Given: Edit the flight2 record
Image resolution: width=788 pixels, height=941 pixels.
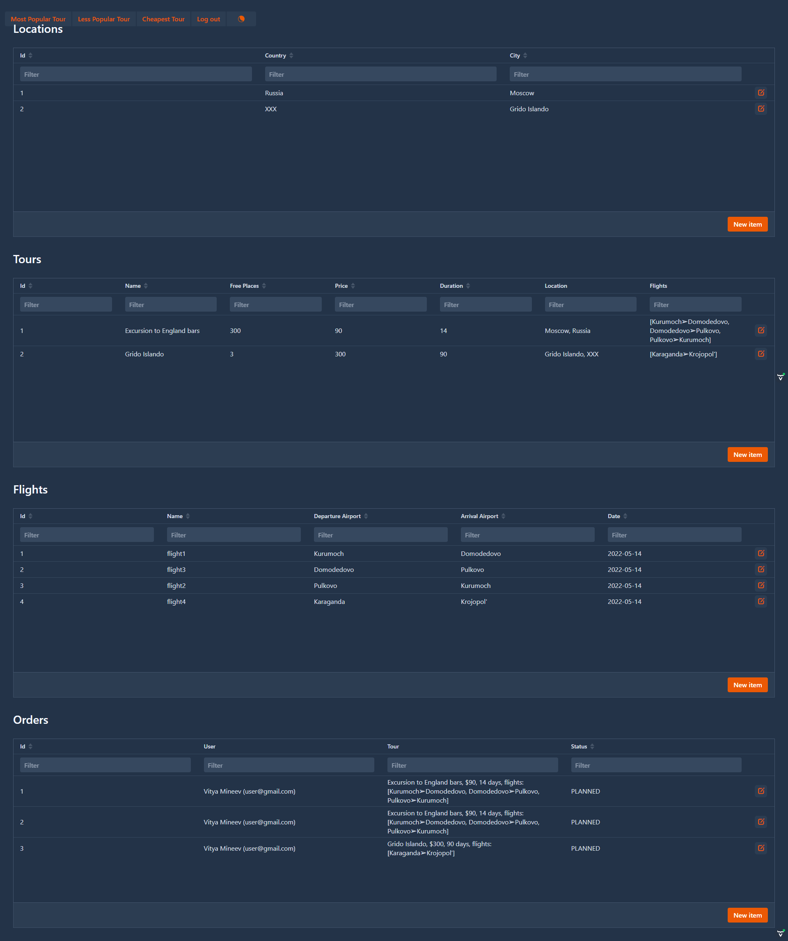Looking at the screenshot, I should tap(761, 585).
